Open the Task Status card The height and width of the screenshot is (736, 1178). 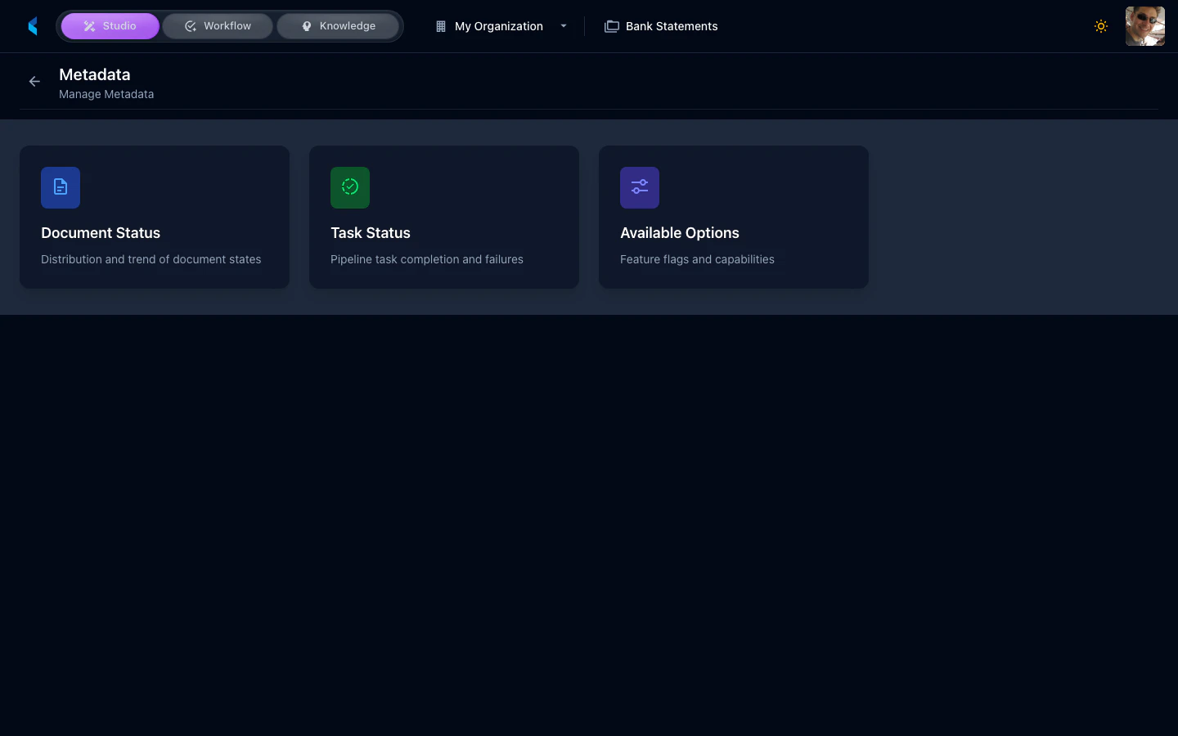coord(443,217)
